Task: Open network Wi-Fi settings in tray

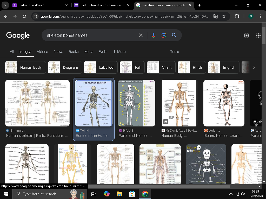Action: [237, 194]
